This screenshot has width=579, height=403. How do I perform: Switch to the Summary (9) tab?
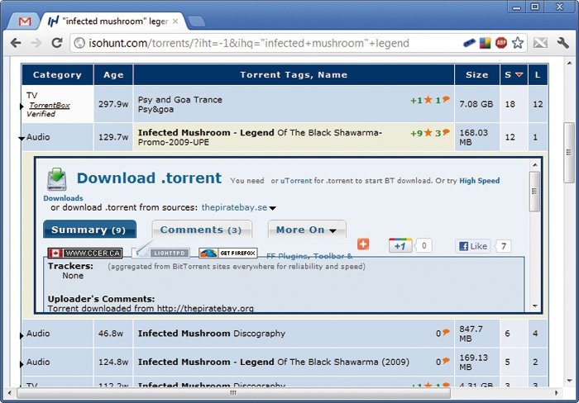pyautogui.click(x=89, y=230)
